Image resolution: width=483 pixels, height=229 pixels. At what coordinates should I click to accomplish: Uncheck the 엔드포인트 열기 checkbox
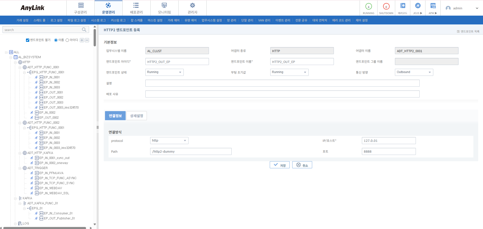coord(28,40)
